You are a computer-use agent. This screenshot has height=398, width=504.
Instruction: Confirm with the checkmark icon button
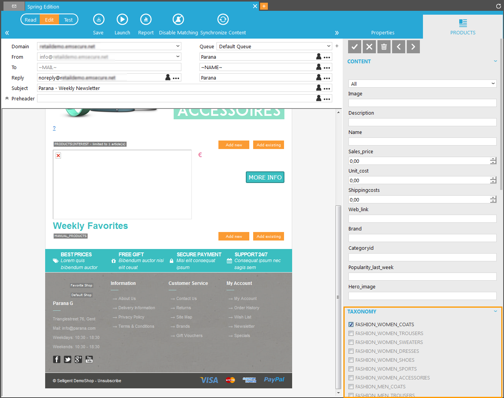coord(355,47)
